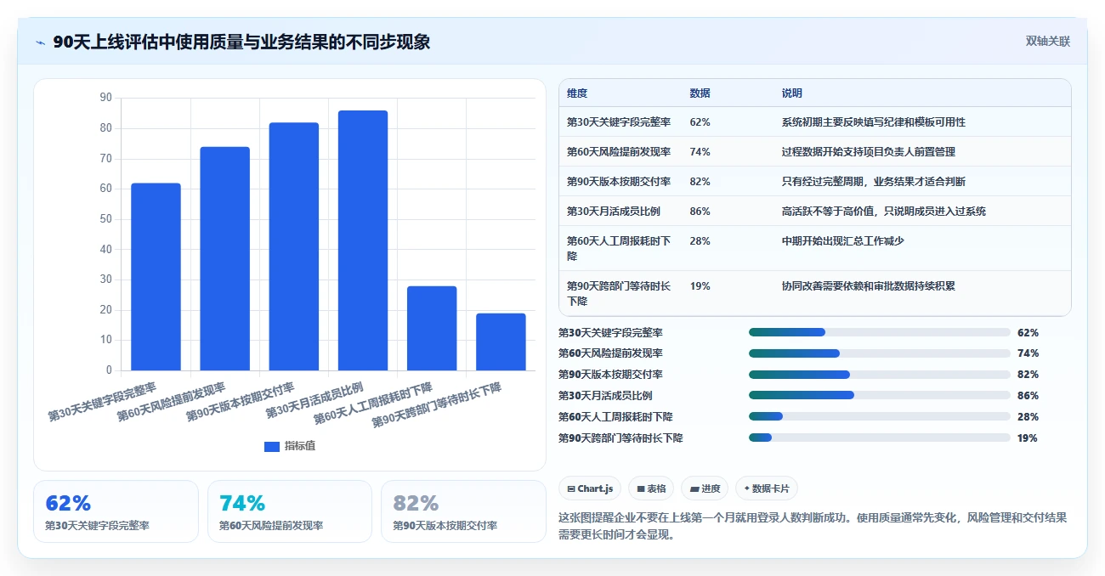1105x576 pixels.
Task: Open the 表格 chip
Action: point(651,488)
